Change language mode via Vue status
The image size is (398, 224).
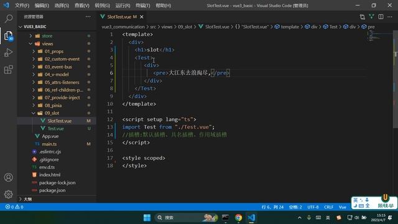[343, 207]
